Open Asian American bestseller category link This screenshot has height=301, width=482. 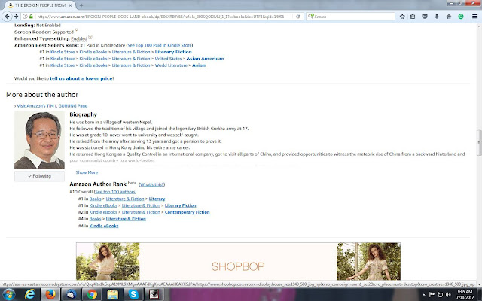tap(206, 59)
